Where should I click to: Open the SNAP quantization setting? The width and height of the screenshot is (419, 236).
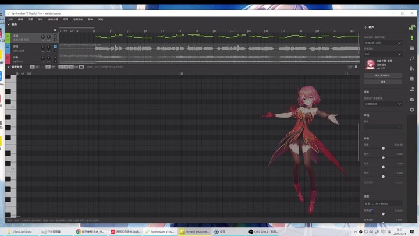point(109,67)
